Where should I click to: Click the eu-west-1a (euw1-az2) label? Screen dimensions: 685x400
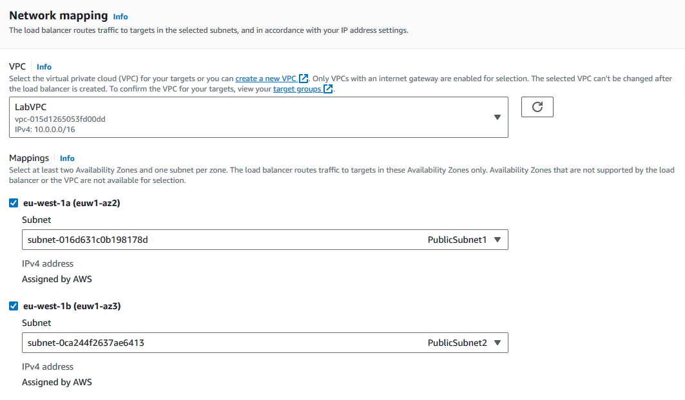pyautogui.click(x=72, y=203)
